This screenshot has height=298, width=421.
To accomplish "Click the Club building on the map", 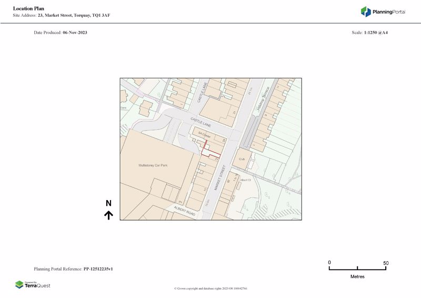I will click(243, 158).
